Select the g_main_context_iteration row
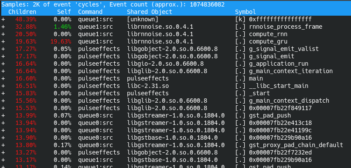 point(175,71)
